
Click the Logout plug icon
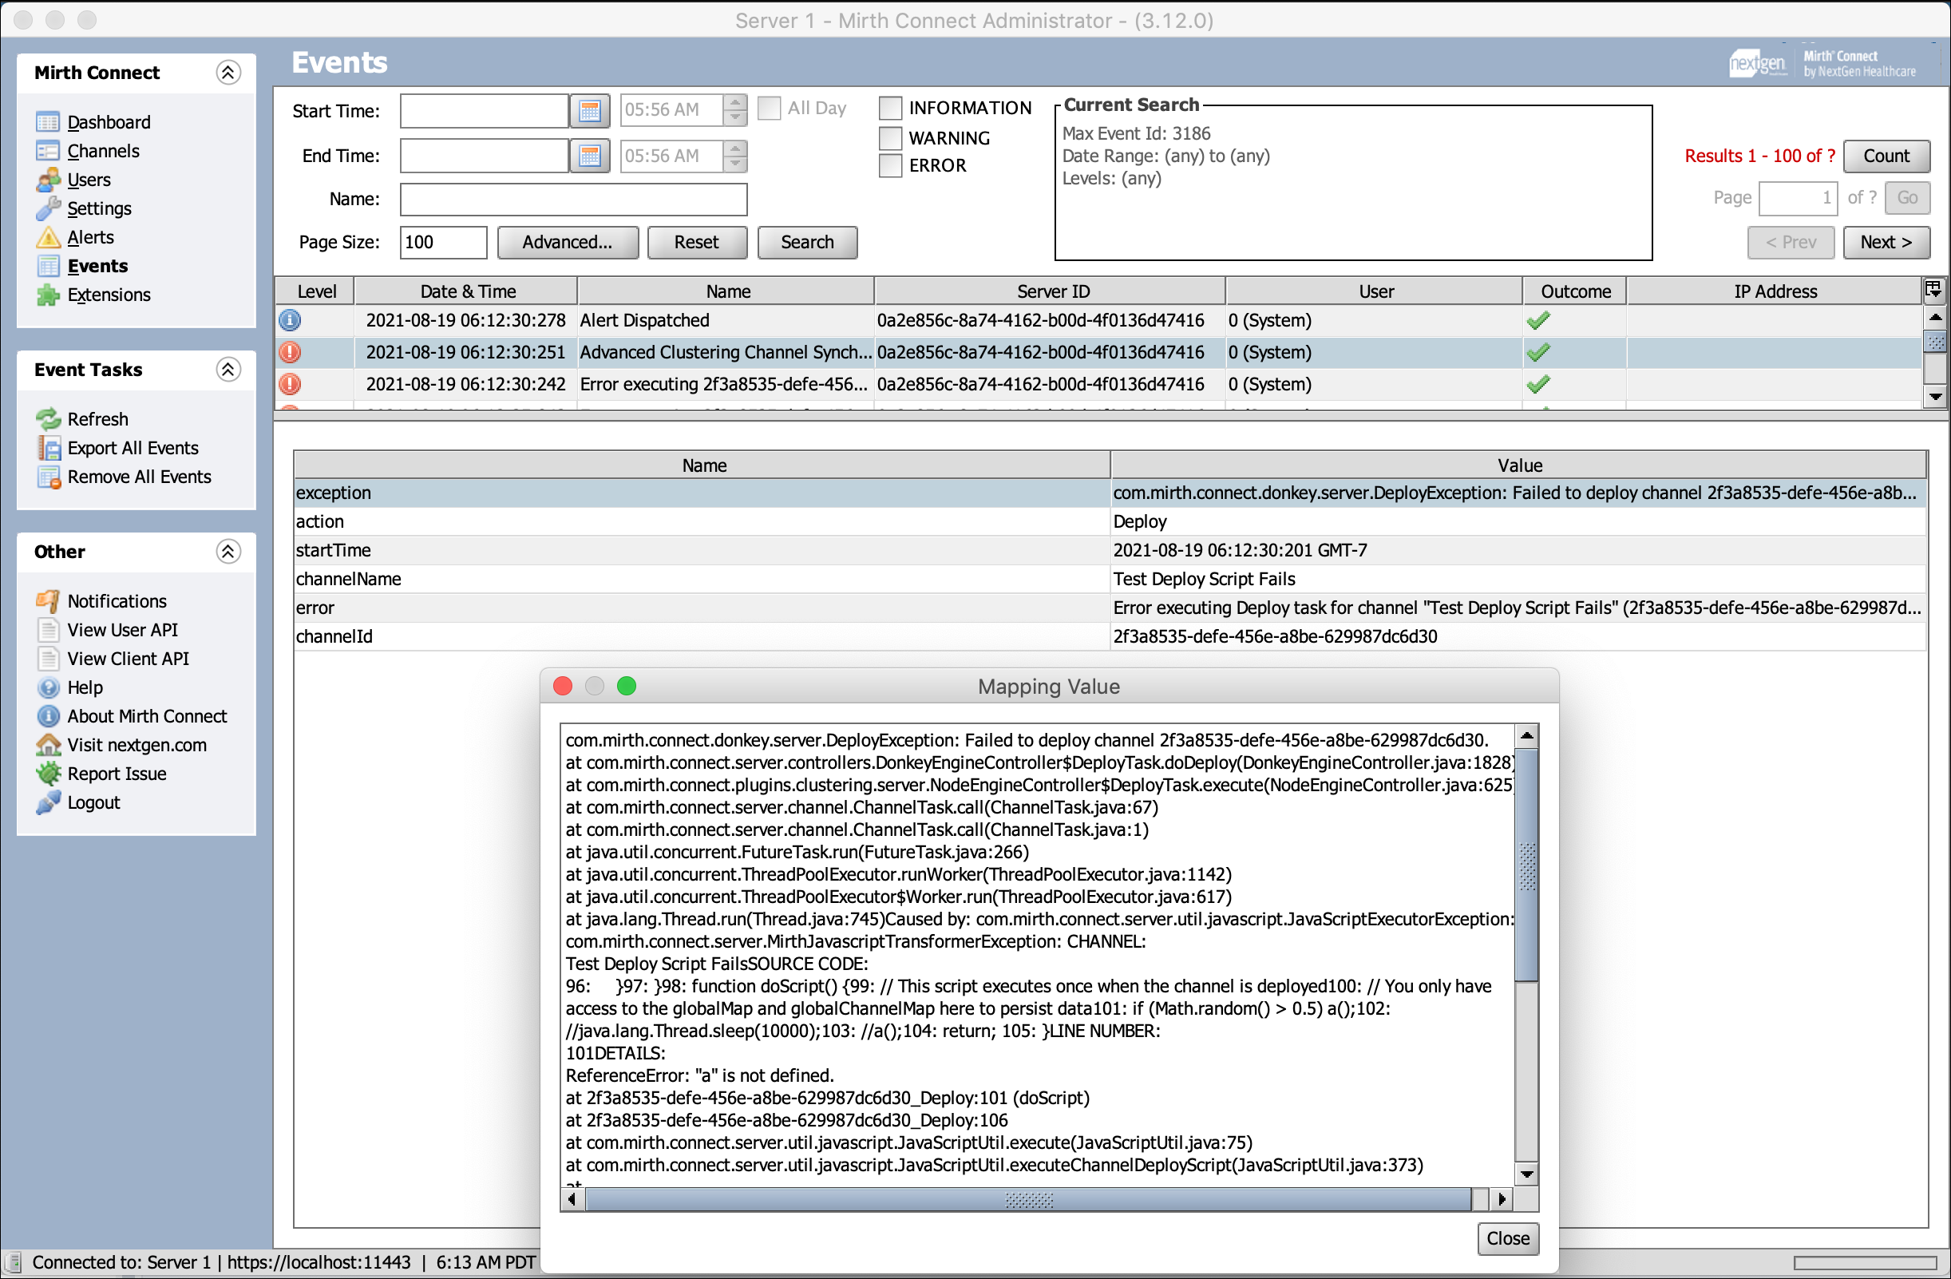pyautogui.click(x=48, y=802)
